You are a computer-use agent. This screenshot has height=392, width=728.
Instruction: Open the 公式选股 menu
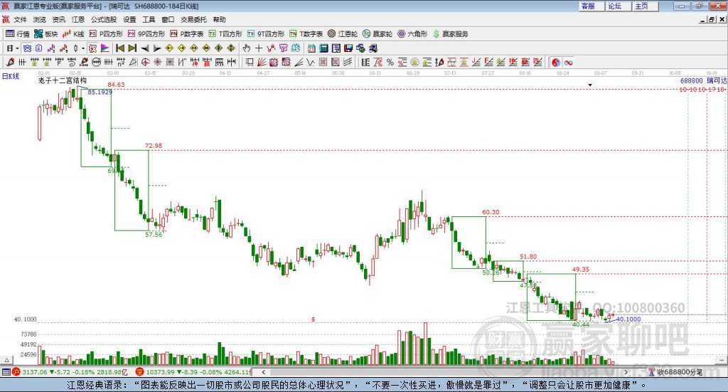click(x=104, y=19)
